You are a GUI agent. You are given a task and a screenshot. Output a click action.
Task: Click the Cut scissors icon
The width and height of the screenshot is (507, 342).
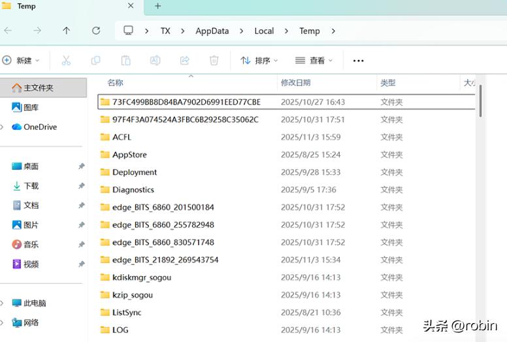(x=66, y=61)
